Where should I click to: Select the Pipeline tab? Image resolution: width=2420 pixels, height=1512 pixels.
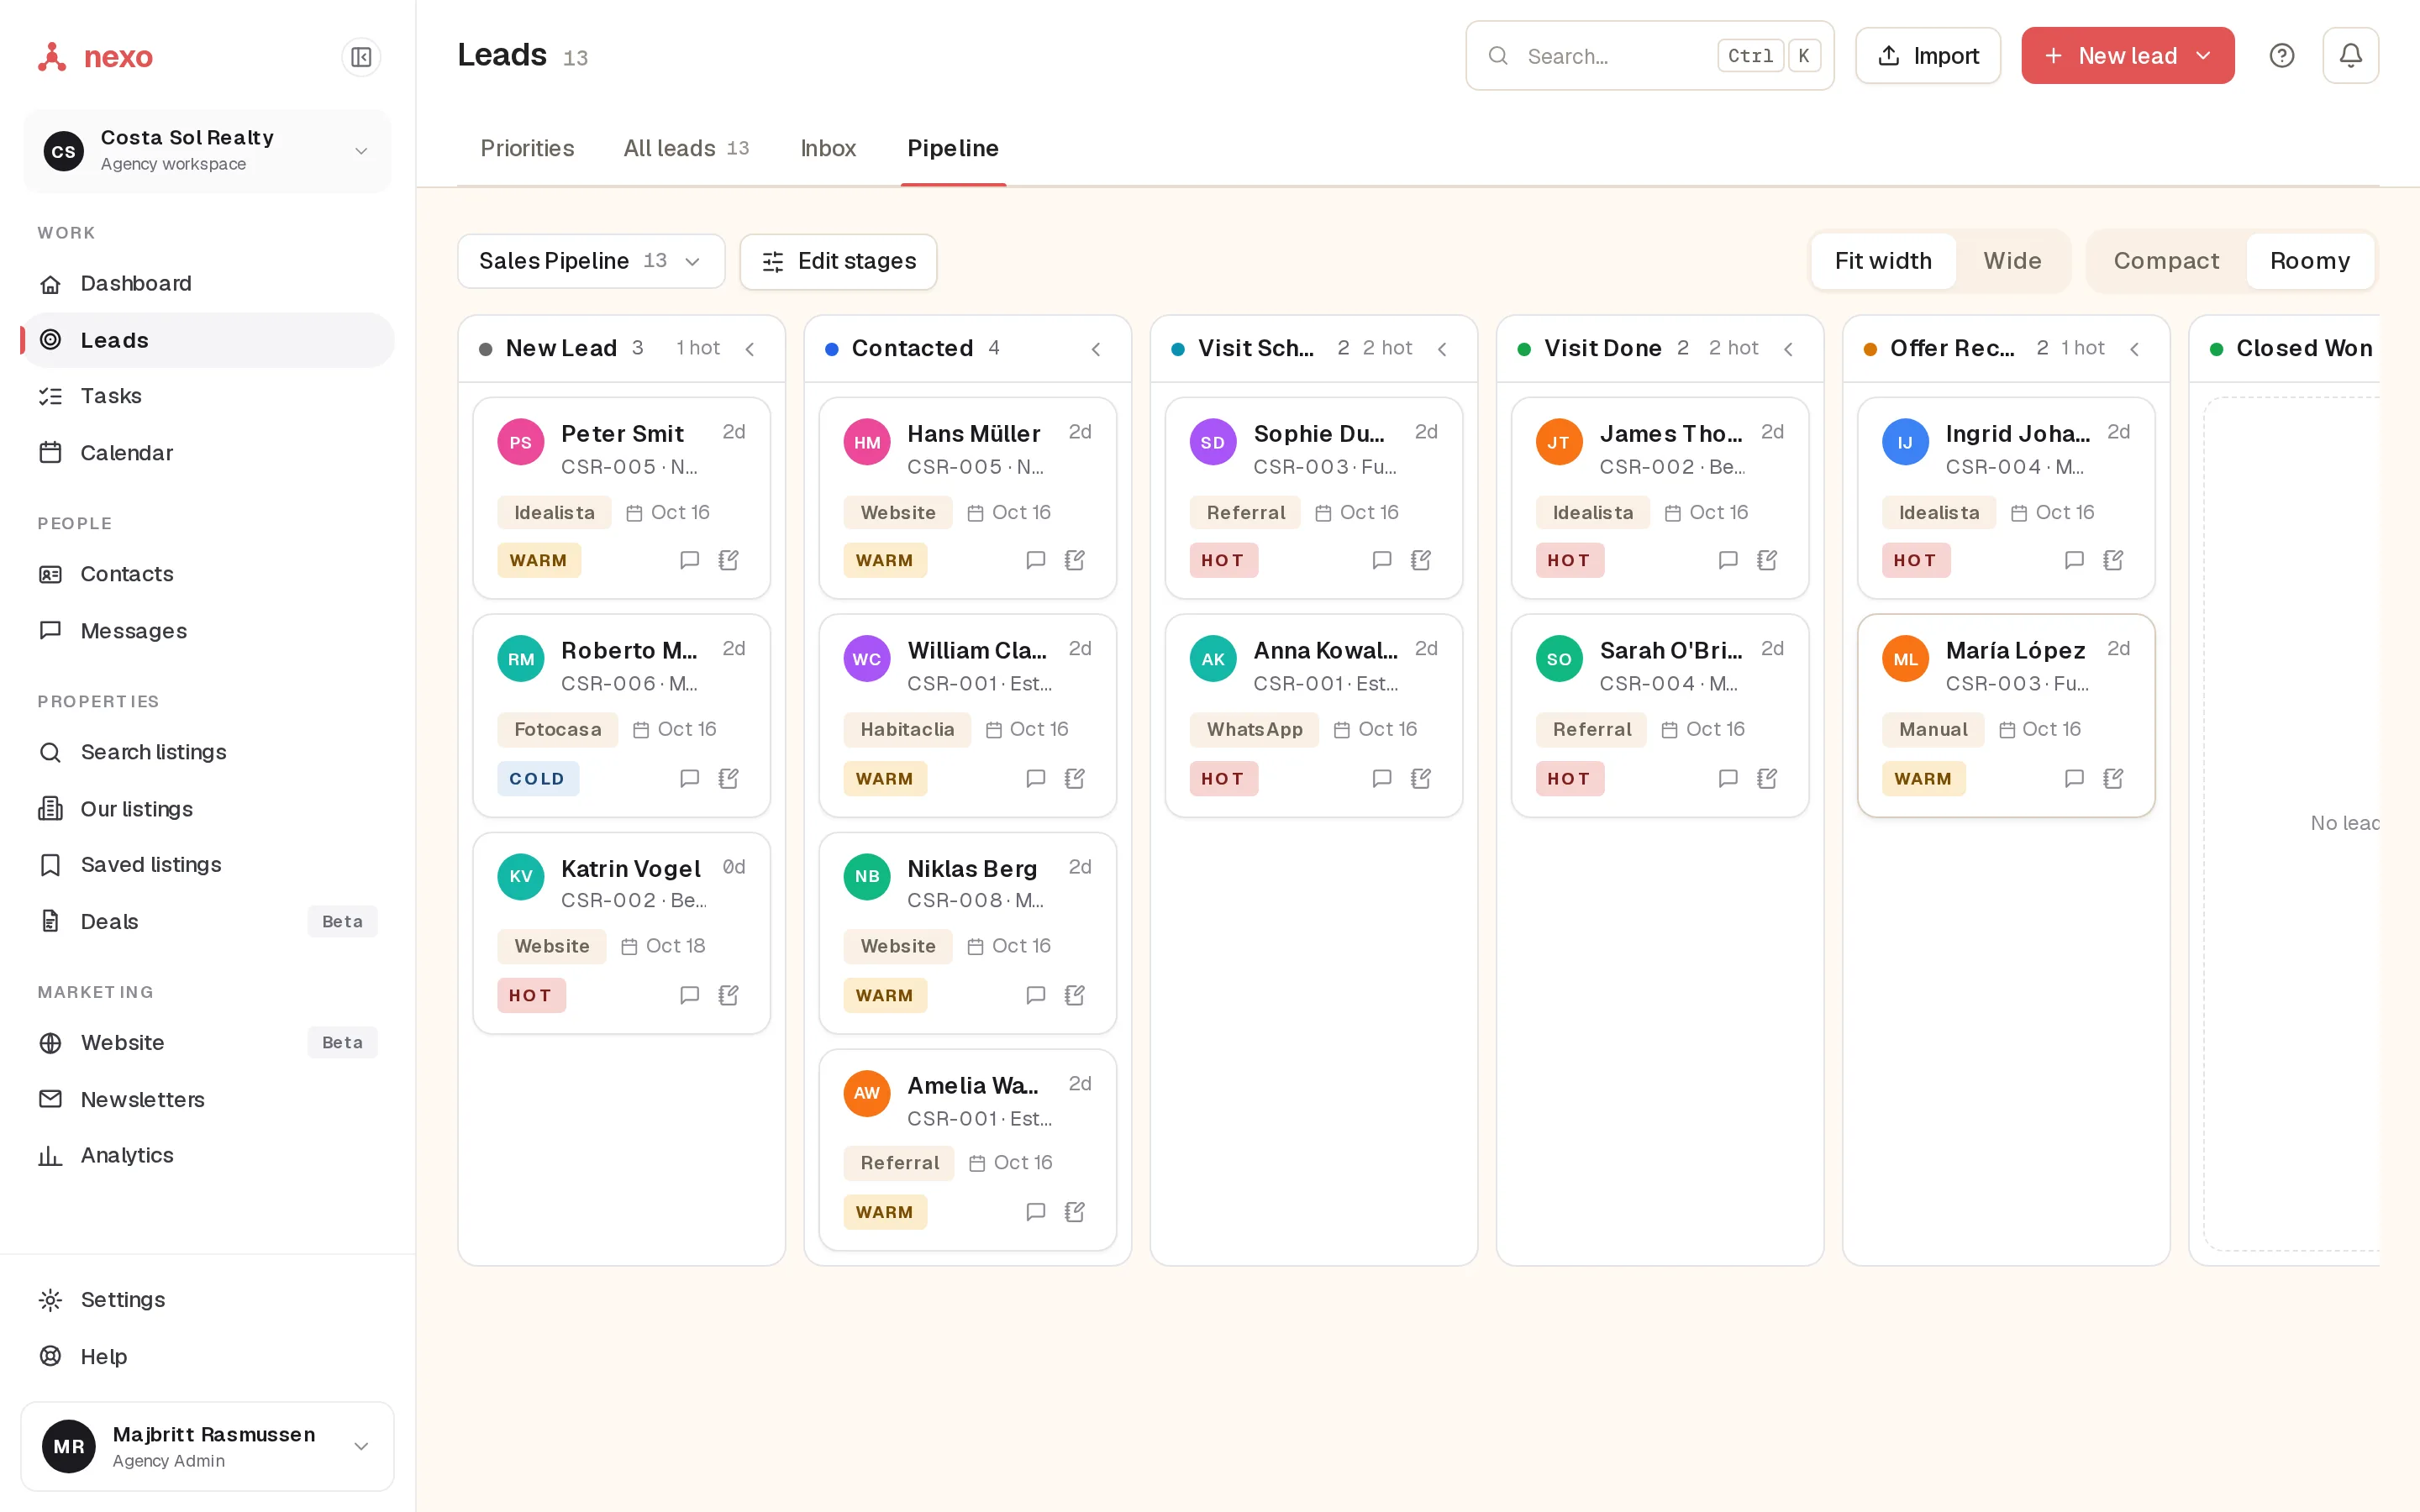click(953, 148)
